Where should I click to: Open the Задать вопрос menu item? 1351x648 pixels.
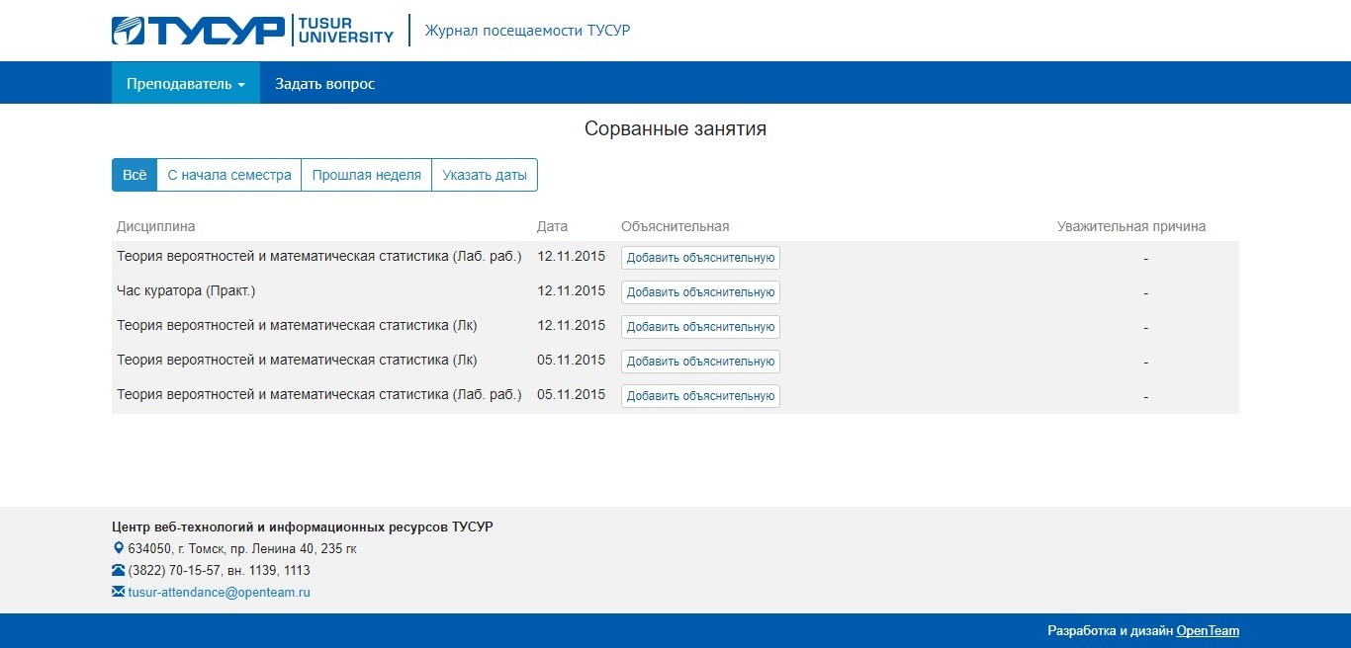(x=324, y=84)
